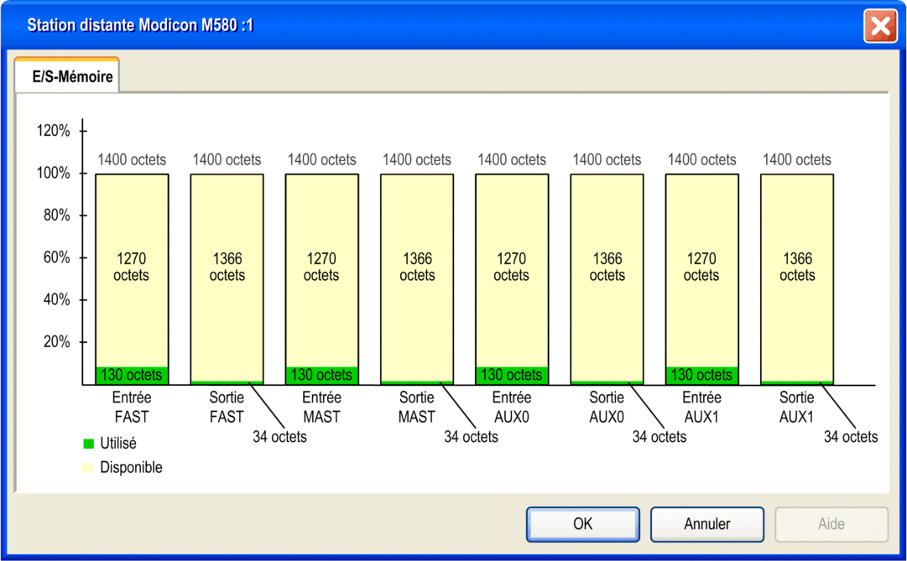Viewport: 907px width, 561px height.
Task: Click the Annuler button
Action: click(706, 524)
